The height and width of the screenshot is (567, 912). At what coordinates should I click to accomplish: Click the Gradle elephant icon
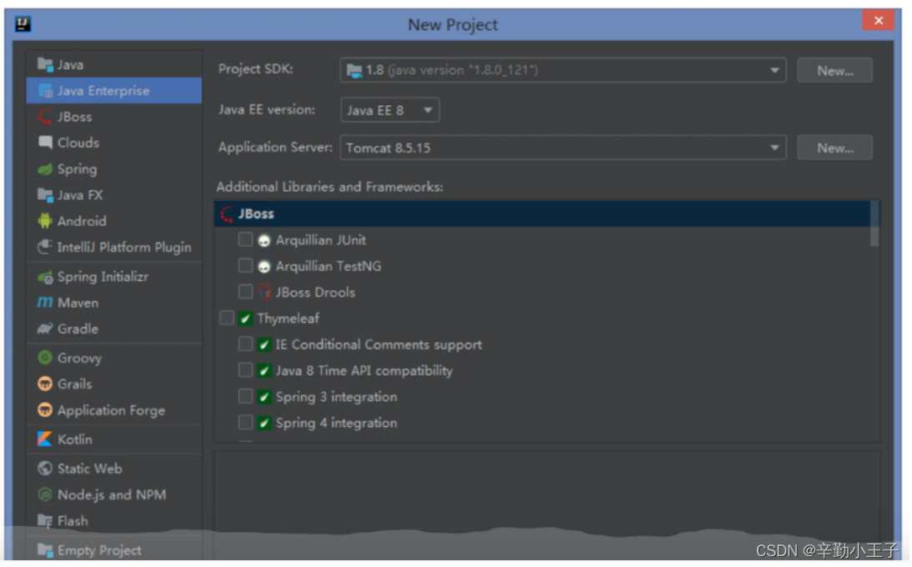point(45,329)
